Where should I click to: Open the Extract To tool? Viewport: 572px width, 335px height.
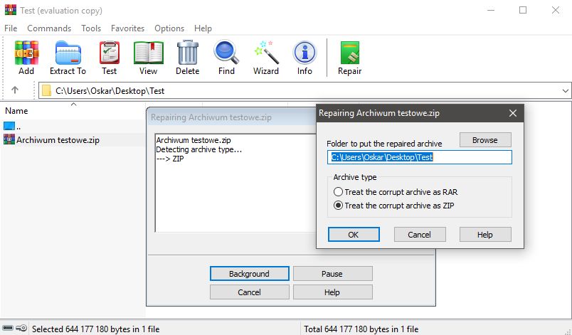click(68, 58)
